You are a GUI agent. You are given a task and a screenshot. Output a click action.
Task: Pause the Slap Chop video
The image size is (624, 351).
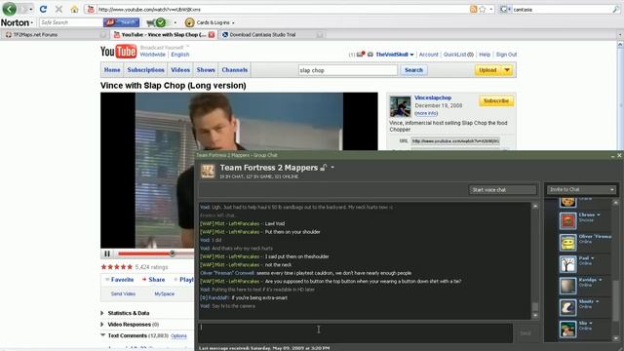click(x=107, y=253)
